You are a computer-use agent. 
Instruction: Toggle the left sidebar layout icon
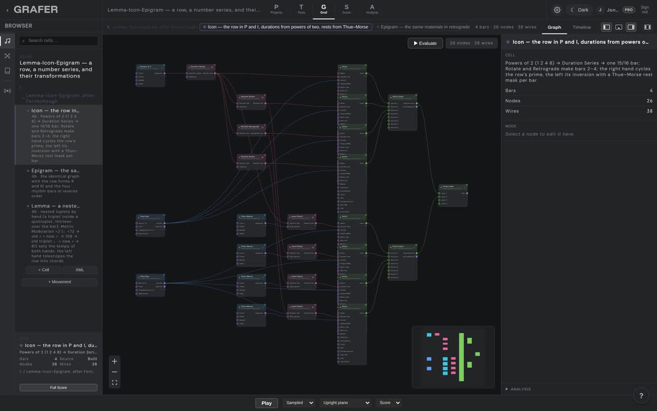click(606, 27)
